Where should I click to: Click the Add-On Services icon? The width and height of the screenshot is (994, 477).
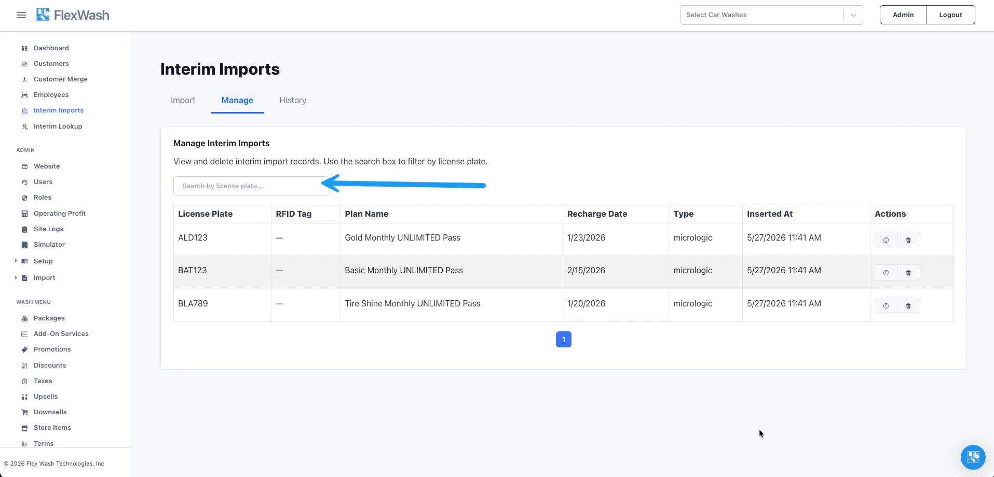24,334
